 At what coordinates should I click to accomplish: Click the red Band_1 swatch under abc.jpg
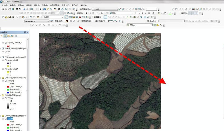click(8, 86)
